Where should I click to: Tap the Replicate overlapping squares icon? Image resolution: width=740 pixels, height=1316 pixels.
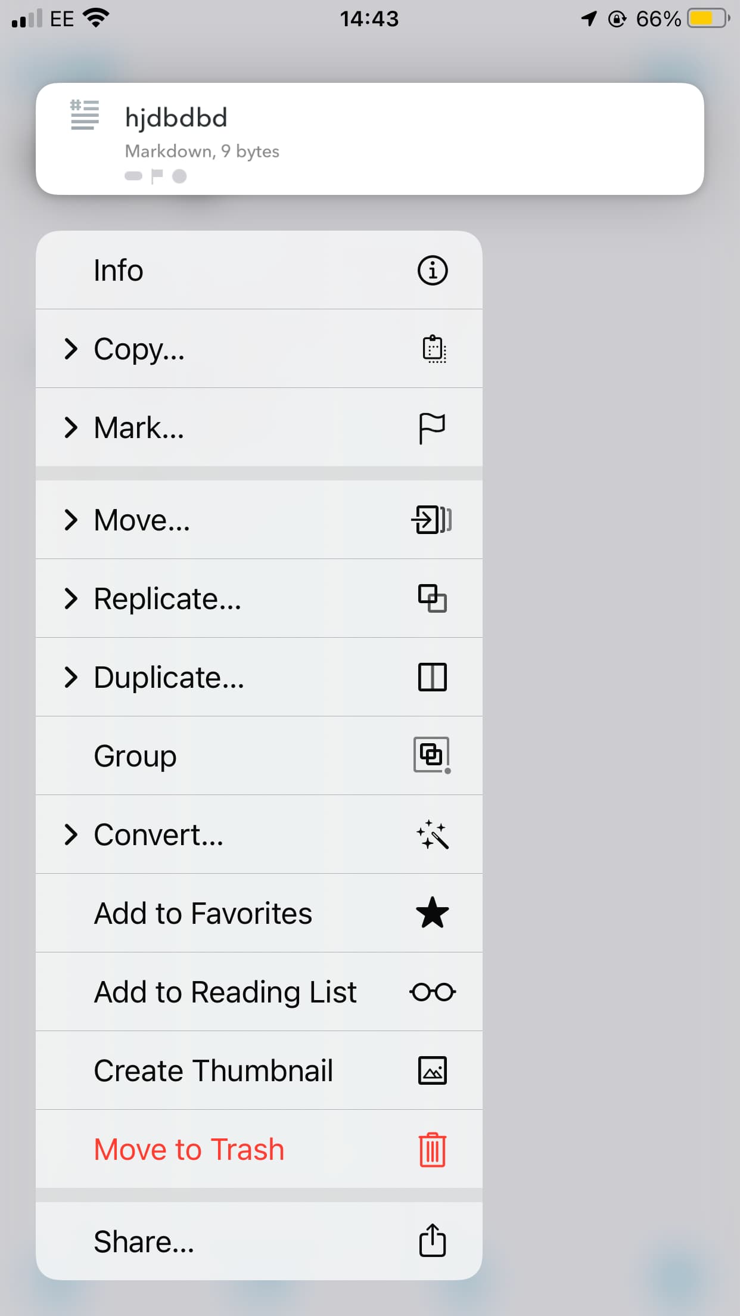[x=432, y=598]
